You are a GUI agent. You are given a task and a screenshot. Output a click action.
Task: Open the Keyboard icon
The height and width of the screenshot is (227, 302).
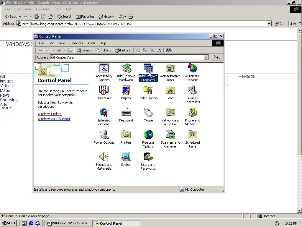point(126,115)
